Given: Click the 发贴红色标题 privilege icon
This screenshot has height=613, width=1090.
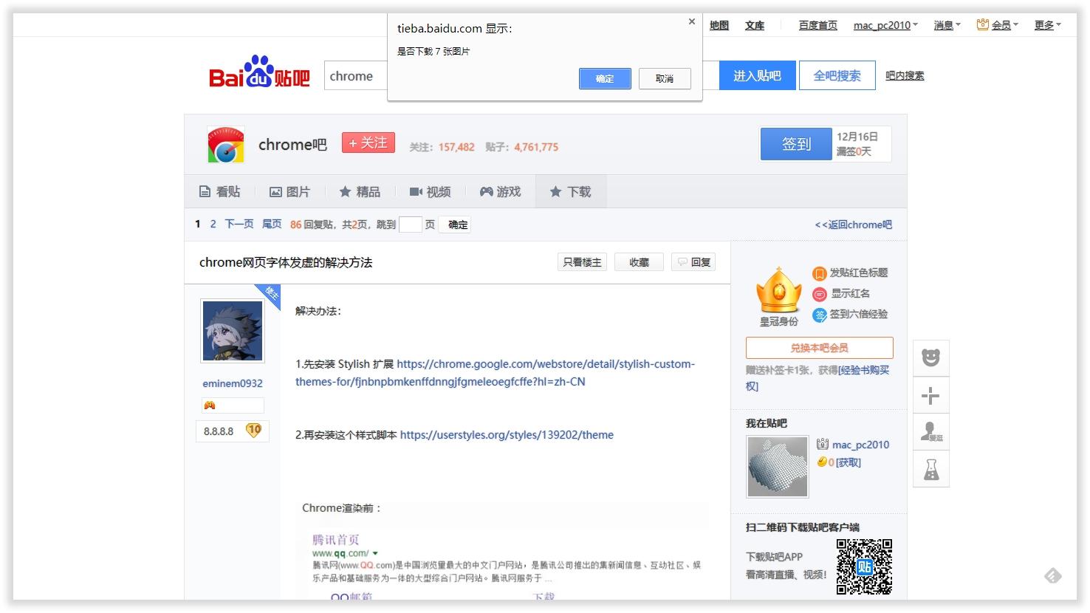Looking at the screenshot, I should tap(819, 273).
